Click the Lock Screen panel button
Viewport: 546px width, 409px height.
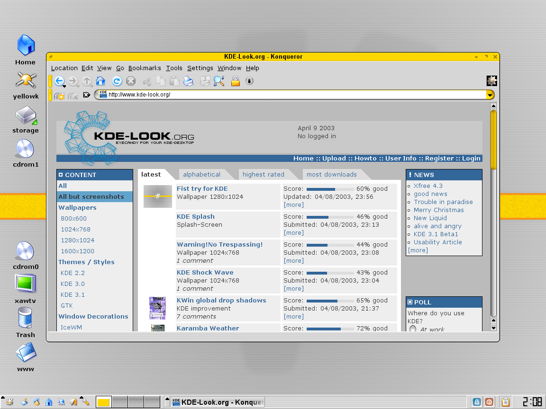point(477,402)
